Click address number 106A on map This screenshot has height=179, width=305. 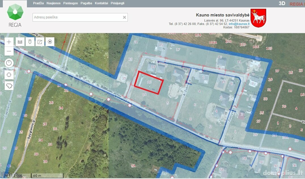[x=213, y=43]
